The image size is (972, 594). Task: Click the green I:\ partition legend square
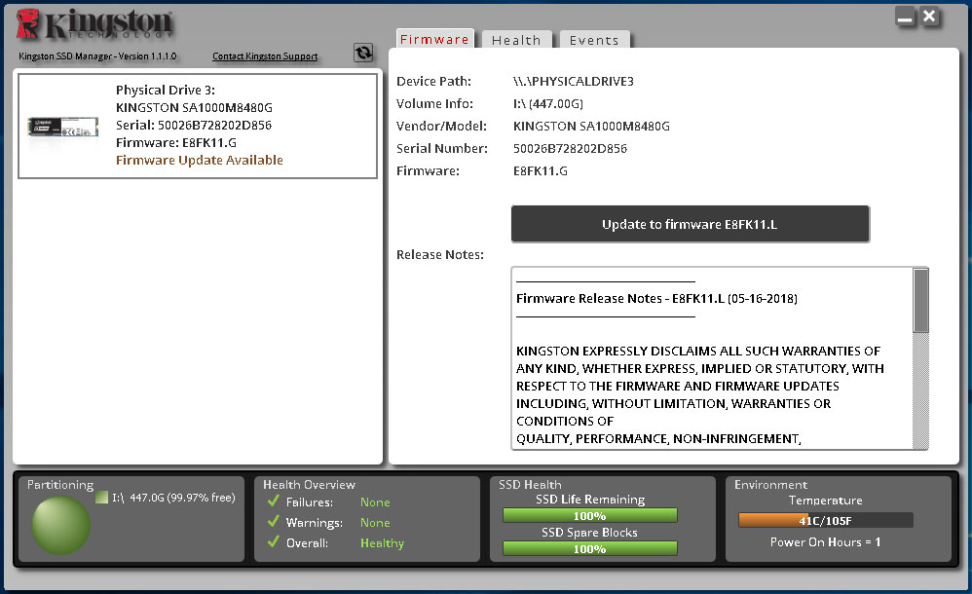pos(101,498)
